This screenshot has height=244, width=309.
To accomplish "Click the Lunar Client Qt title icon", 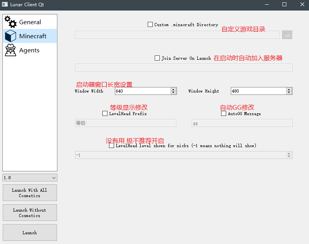I will click(5, 4).
